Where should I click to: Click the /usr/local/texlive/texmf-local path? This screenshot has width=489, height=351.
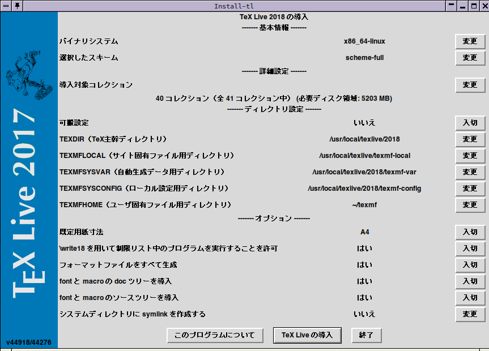364,156
